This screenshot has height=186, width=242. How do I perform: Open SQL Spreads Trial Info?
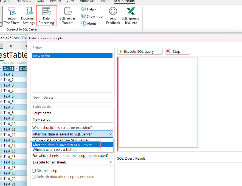[x=131, y=16]
